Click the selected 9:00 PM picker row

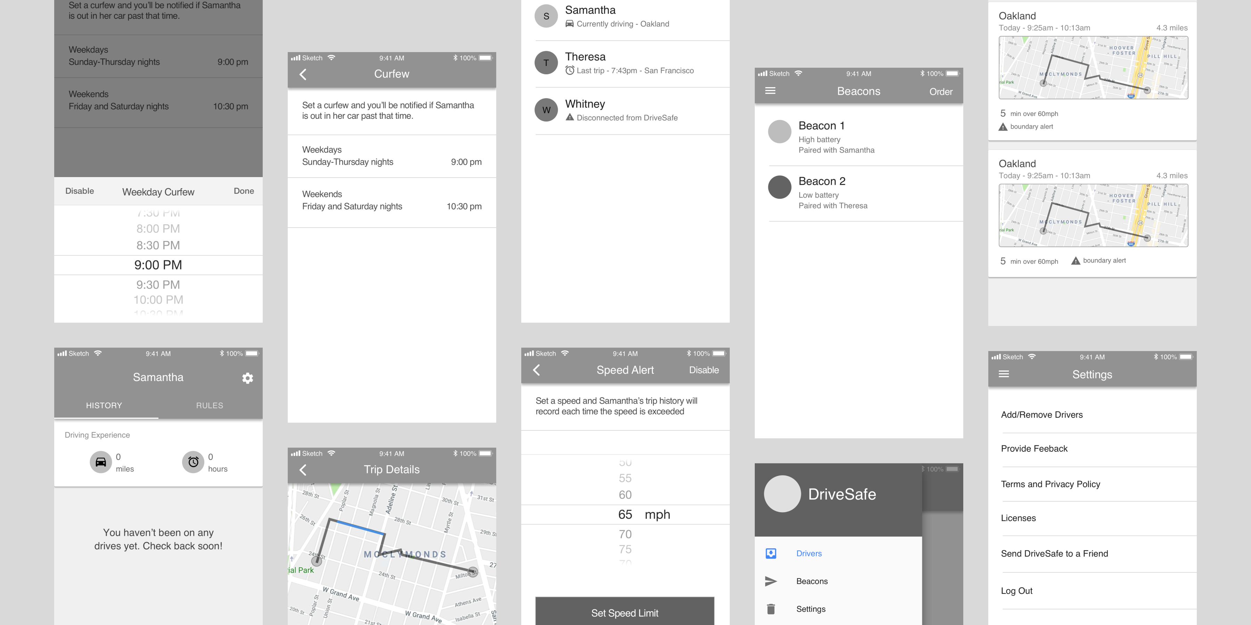coord(158,265)
